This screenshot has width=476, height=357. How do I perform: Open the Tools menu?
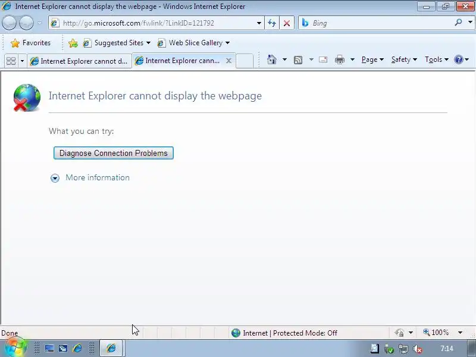pyautogui.click(x=437, y=59)
